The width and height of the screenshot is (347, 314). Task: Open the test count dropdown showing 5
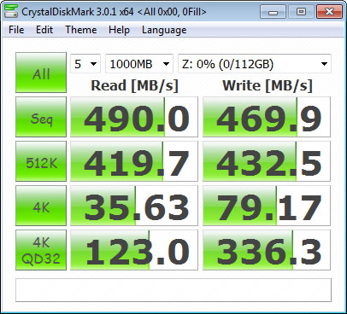tap(85, 64)
